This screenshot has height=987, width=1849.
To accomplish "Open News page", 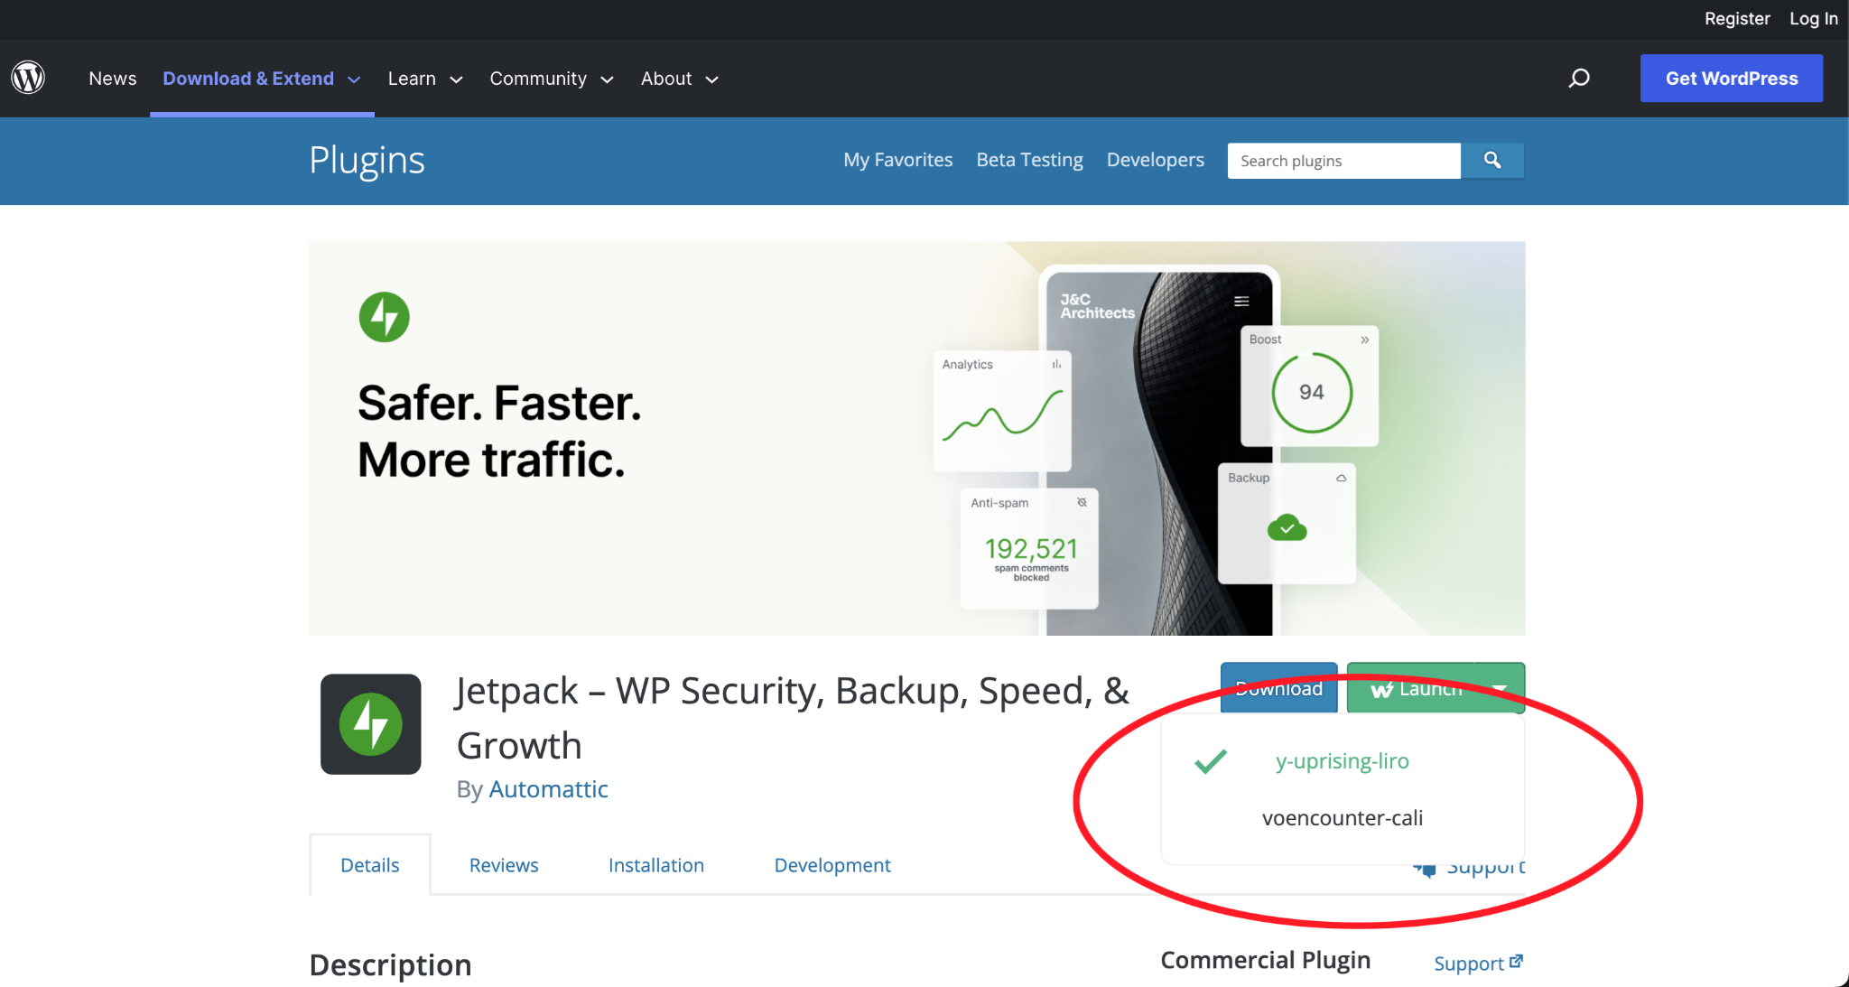I will [113, 79].
